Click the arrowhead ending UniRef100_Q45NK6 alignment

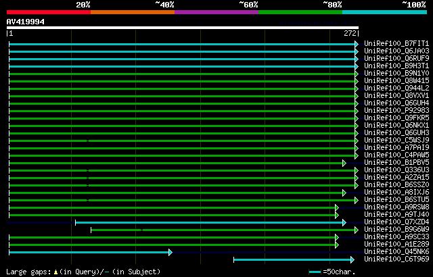tap(170, 253)
